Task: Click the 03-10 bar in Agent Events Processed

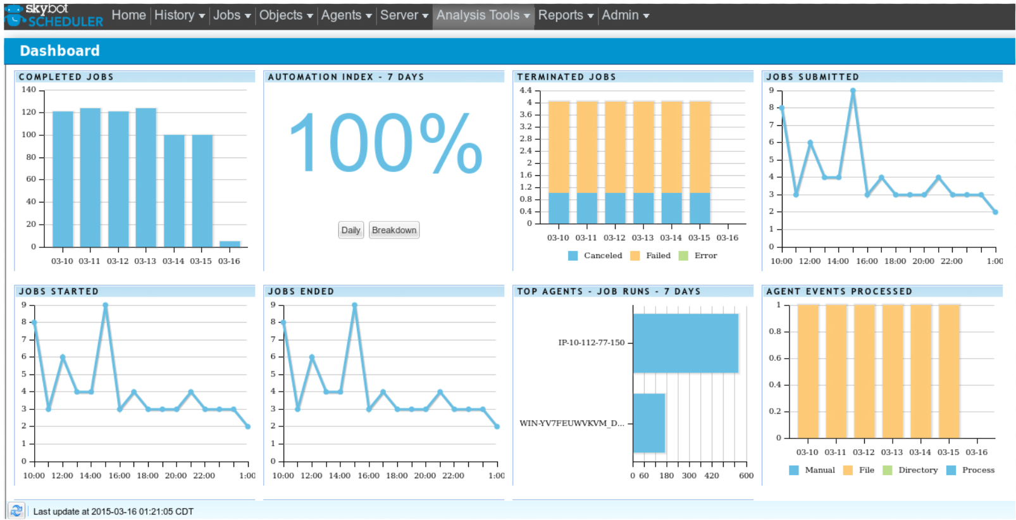Action: click(808, 371)
